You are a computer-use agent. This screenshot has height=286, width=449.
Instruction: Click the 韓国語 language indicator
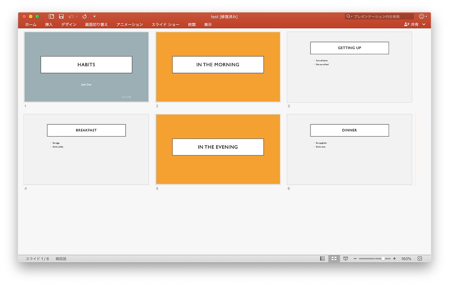pyautogui.click(x=61, y=259)
